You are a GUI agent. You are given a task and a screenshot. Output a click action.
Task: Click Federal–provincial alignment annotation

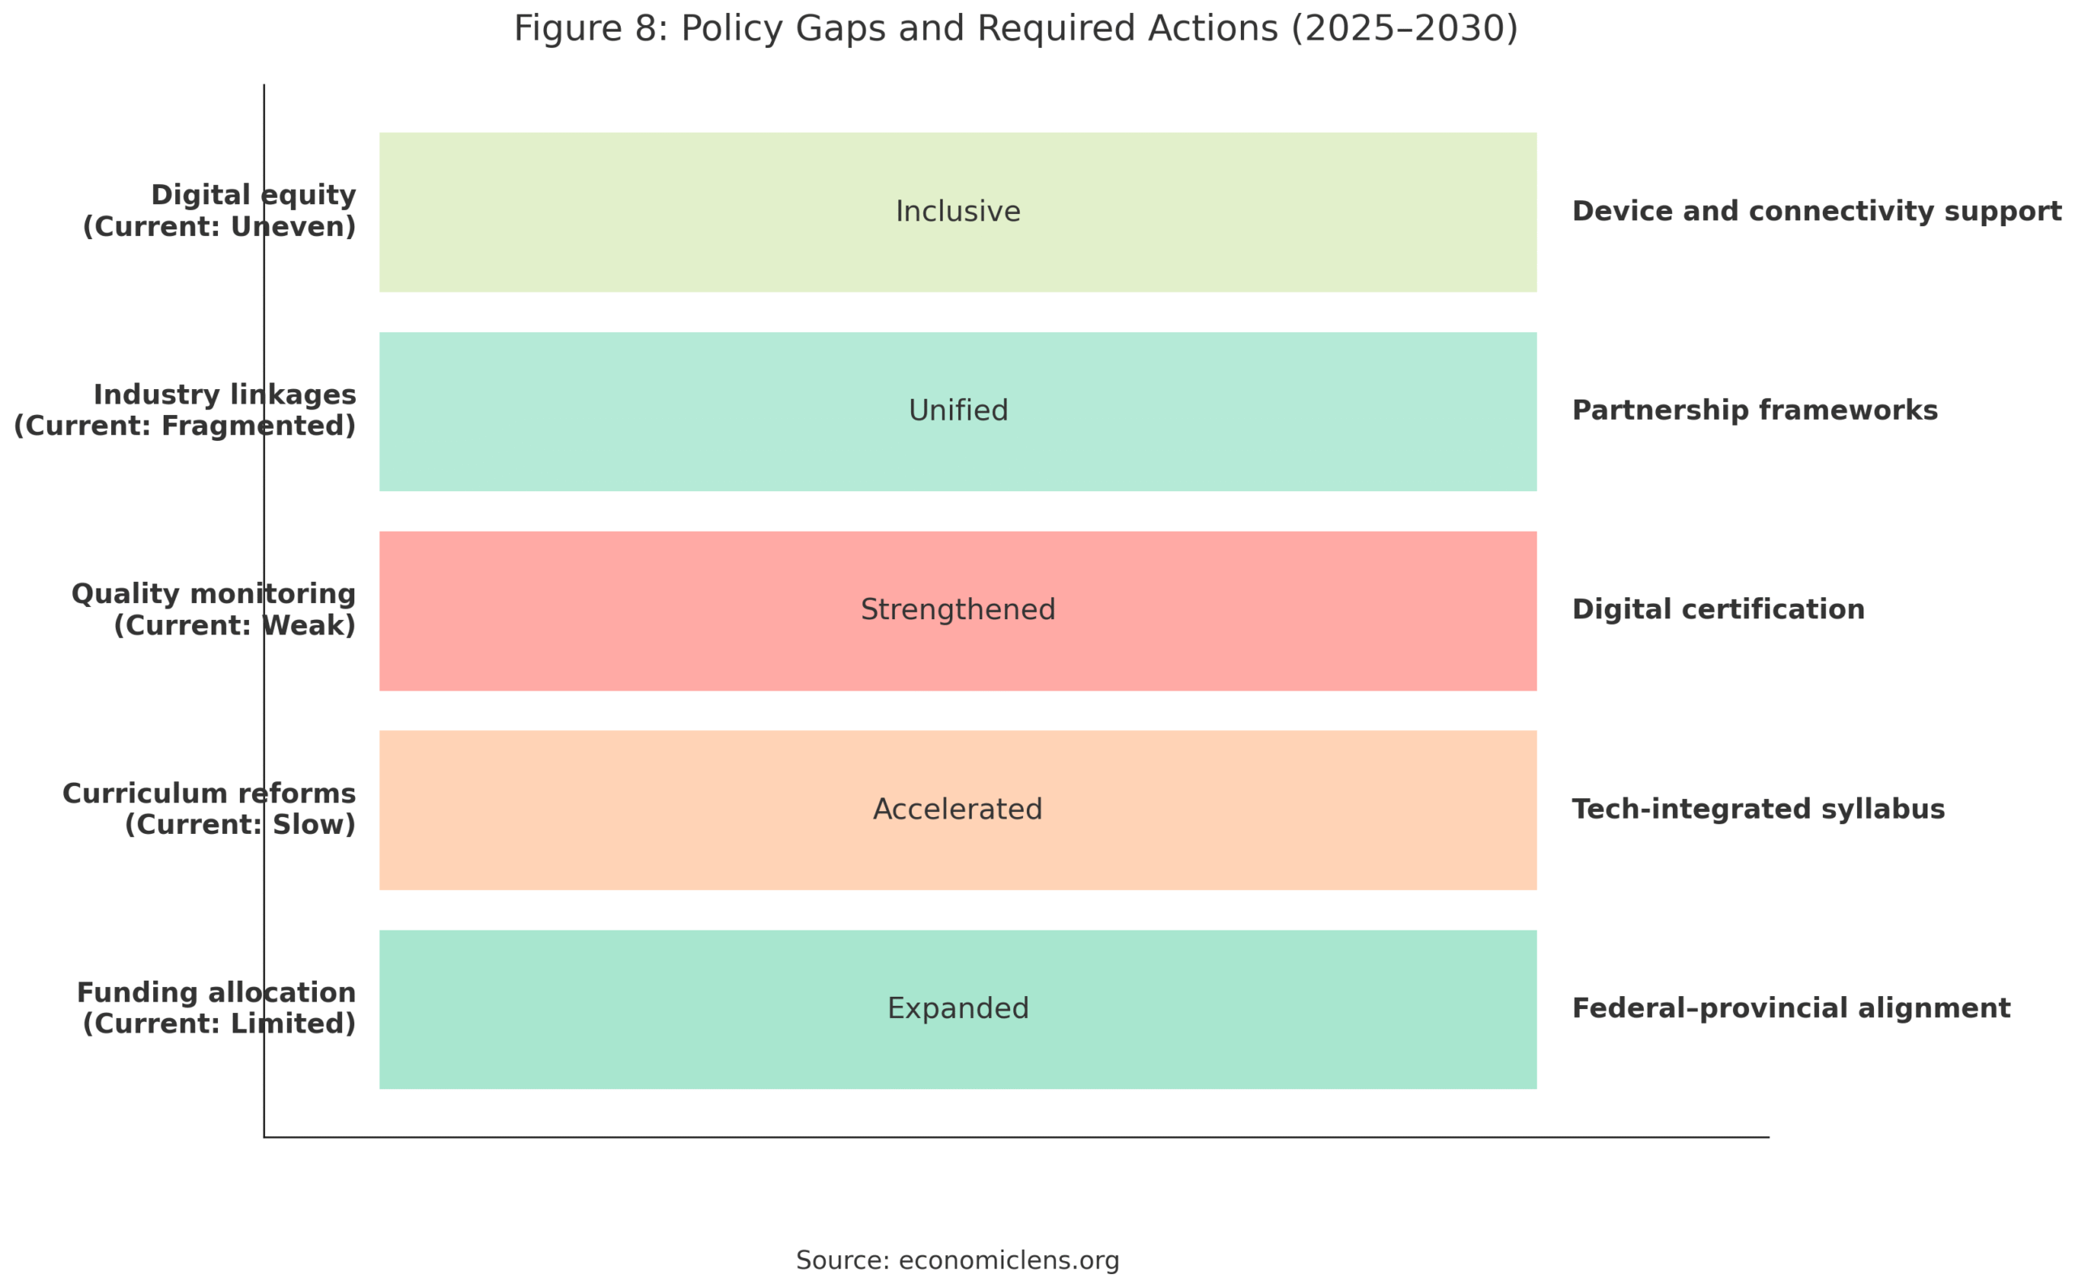[x=1790, y=1008]
